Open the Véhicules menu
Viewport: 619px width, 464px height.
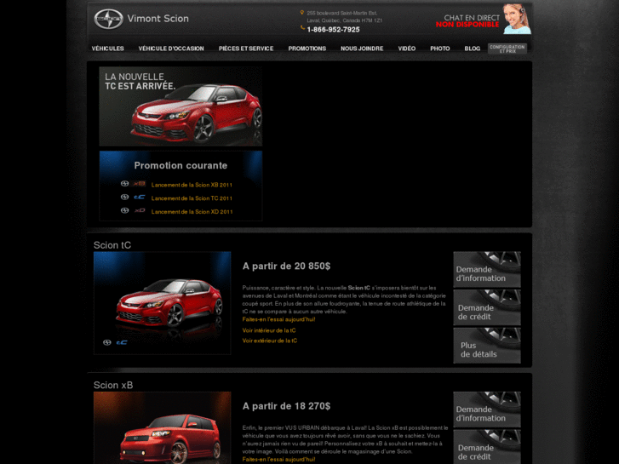[x=108, y=49]
